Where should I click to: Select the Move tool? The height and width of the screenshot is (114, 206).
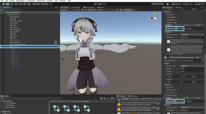[x=8, y=4]
